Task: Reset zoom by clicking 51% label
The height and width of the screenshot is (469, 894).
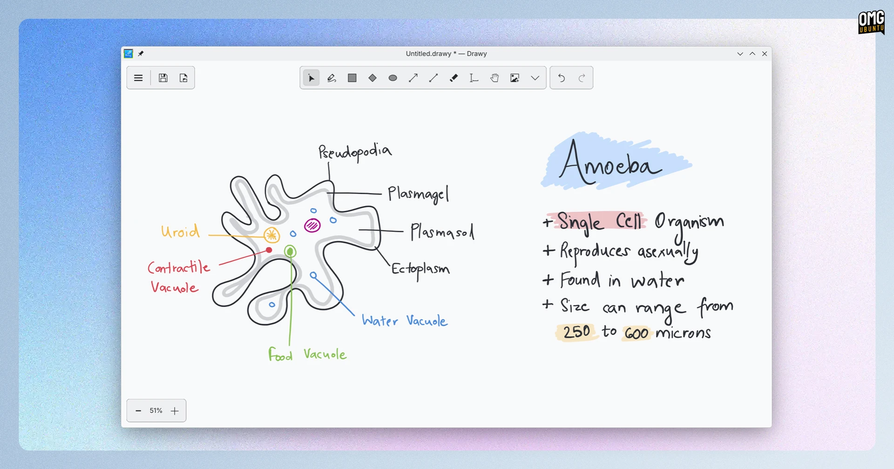Action: point(156,411)
